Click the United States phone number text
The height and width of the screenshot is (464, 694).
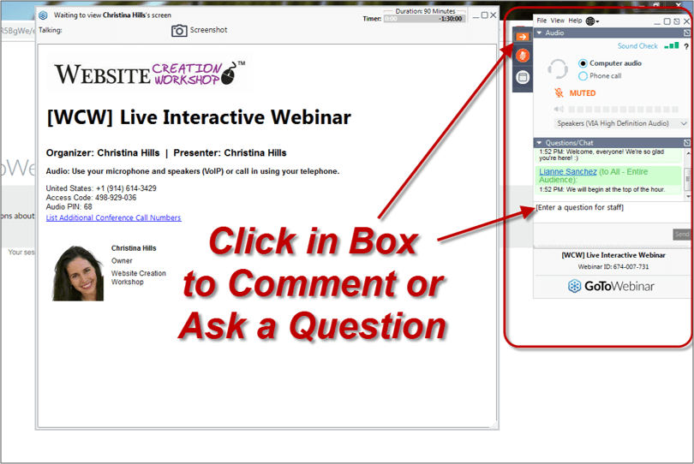(101, 188)
